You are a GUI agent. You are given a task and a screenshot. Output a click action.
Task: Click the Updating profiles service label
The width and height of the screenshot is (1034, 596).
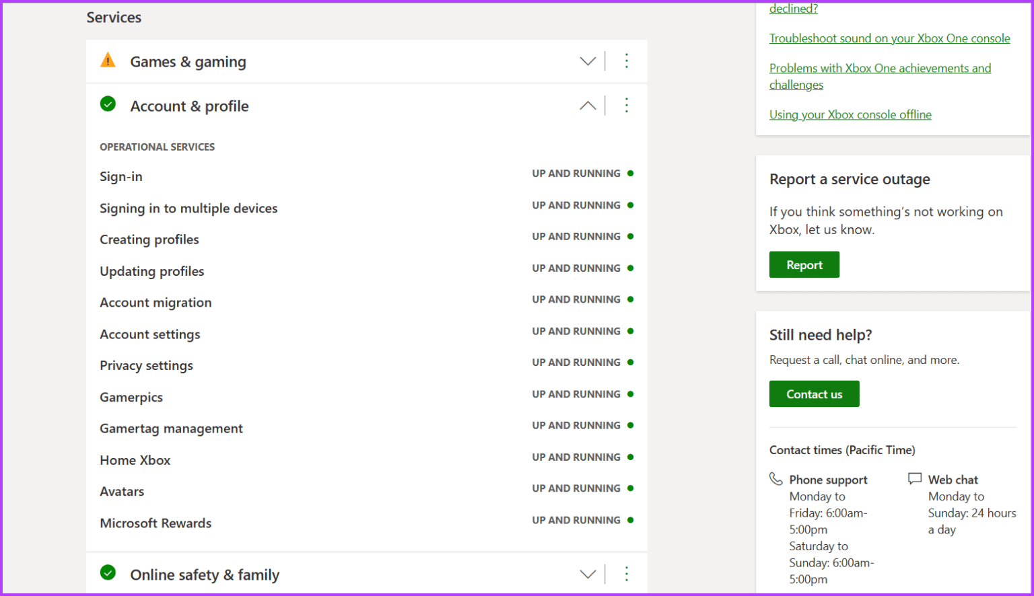[152, 272]
